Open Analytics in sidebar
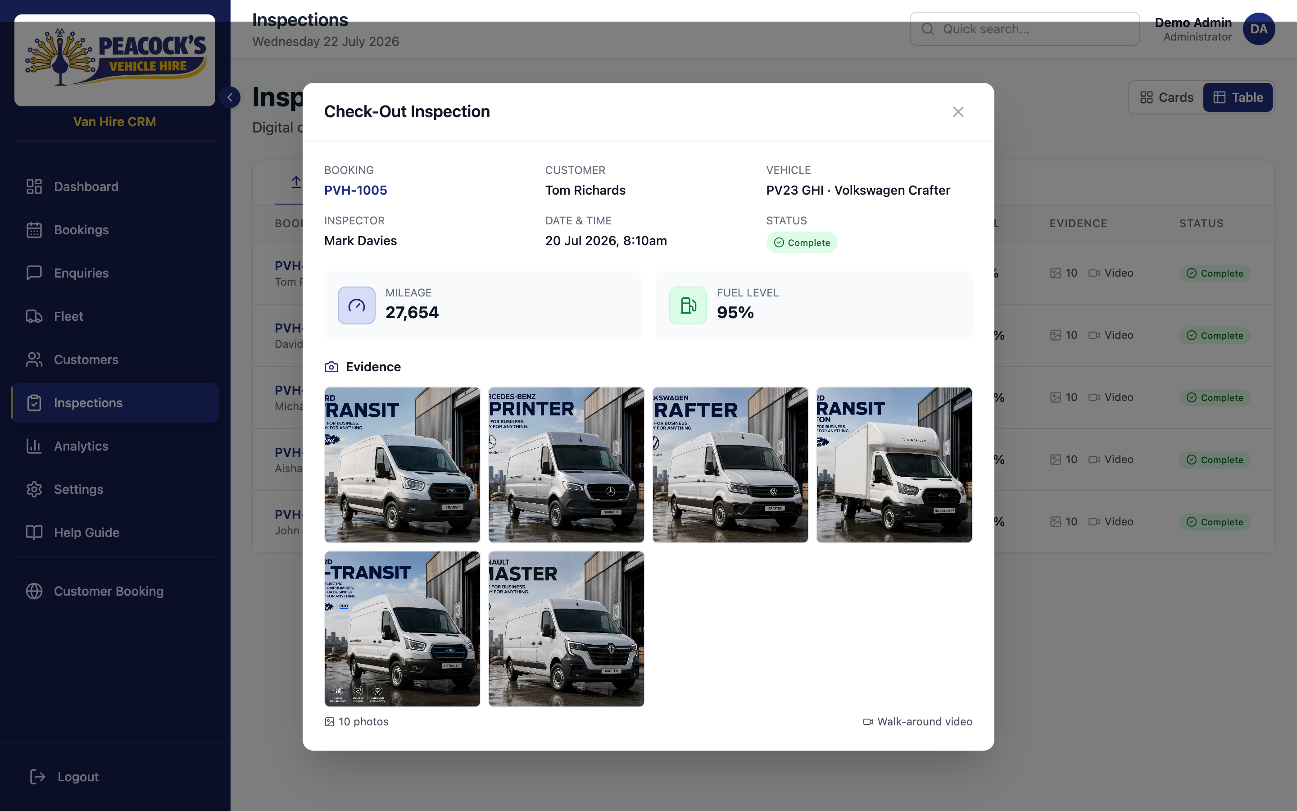 (x=115, y=446)
